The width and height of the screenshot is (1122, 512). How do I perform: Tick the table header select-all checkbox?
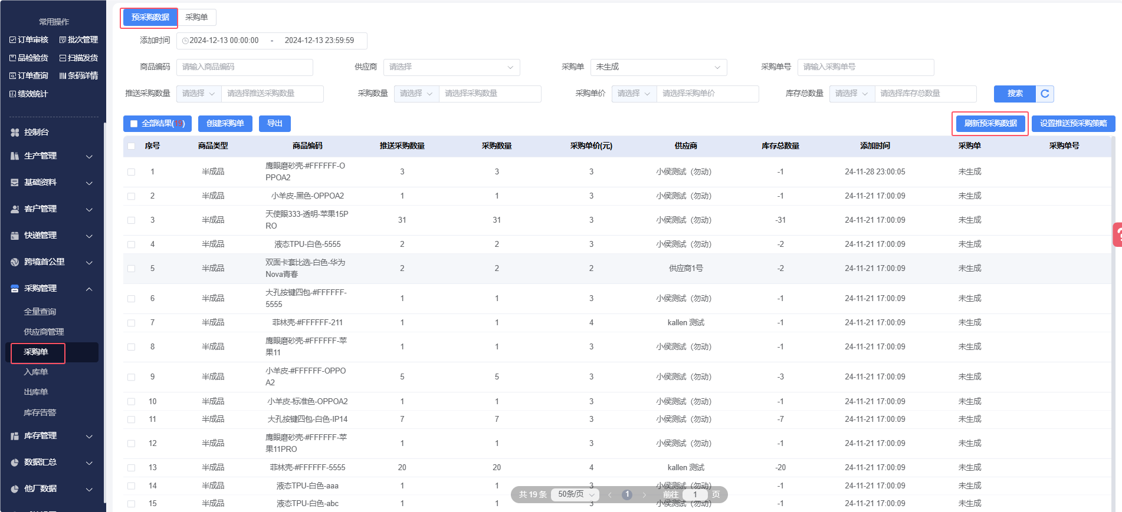click(131, 146)
